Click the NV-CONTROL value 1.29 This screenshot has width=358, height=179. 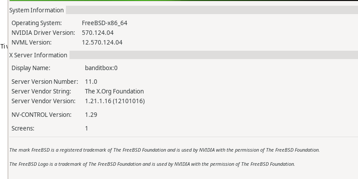[x=91, y=115]
